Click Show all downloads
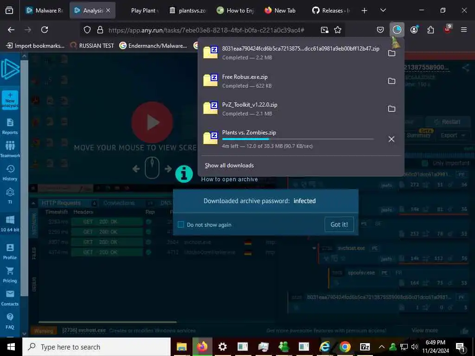 point(229,165)
